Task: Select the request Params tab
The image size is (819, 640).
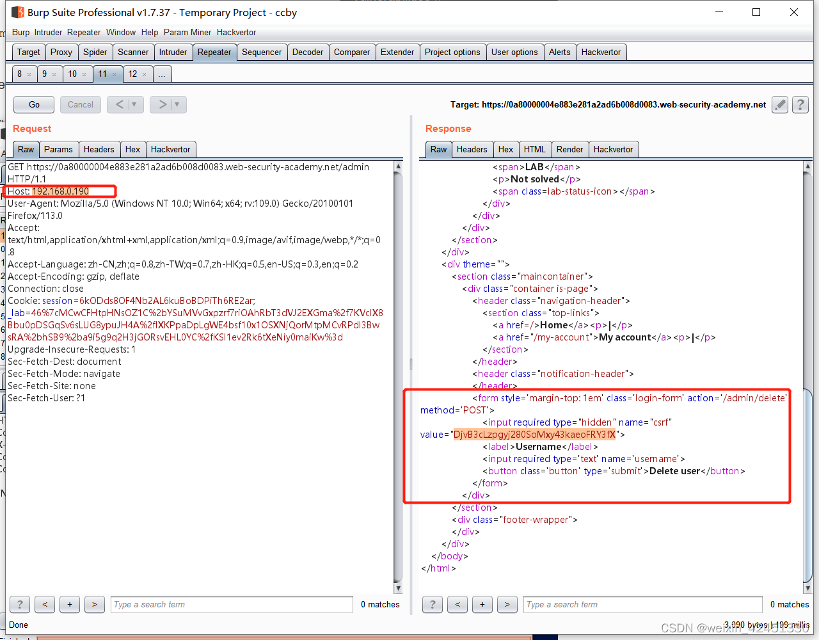Action: point(58,149)
